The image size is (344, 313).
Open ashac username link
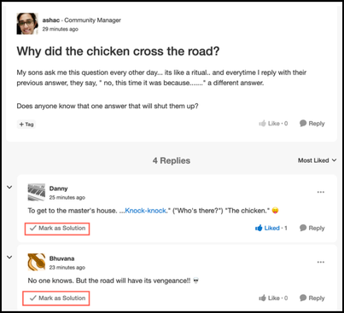click(x=51, y=20)
